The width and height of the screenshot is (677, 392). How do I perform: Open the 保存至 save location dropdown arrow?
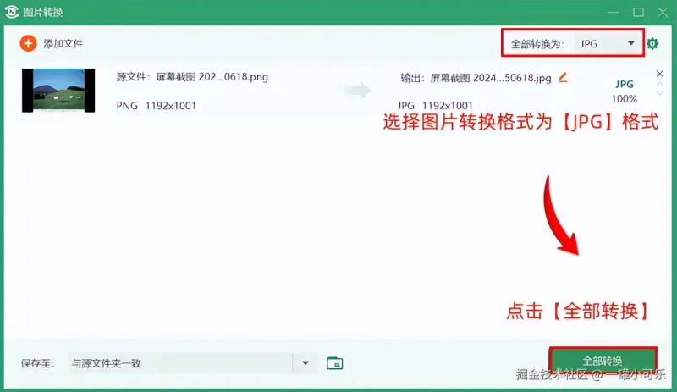305,363
